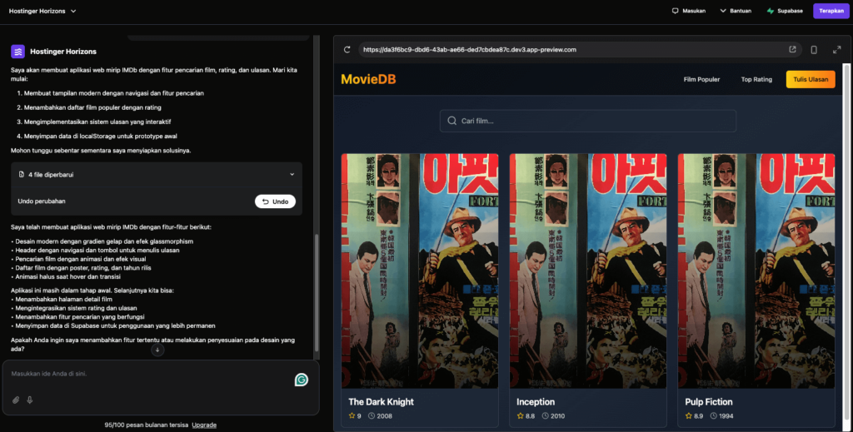Click the star rating icon under The Dark Knight
This screenshot has height=432, width=853.
[352, 415]
